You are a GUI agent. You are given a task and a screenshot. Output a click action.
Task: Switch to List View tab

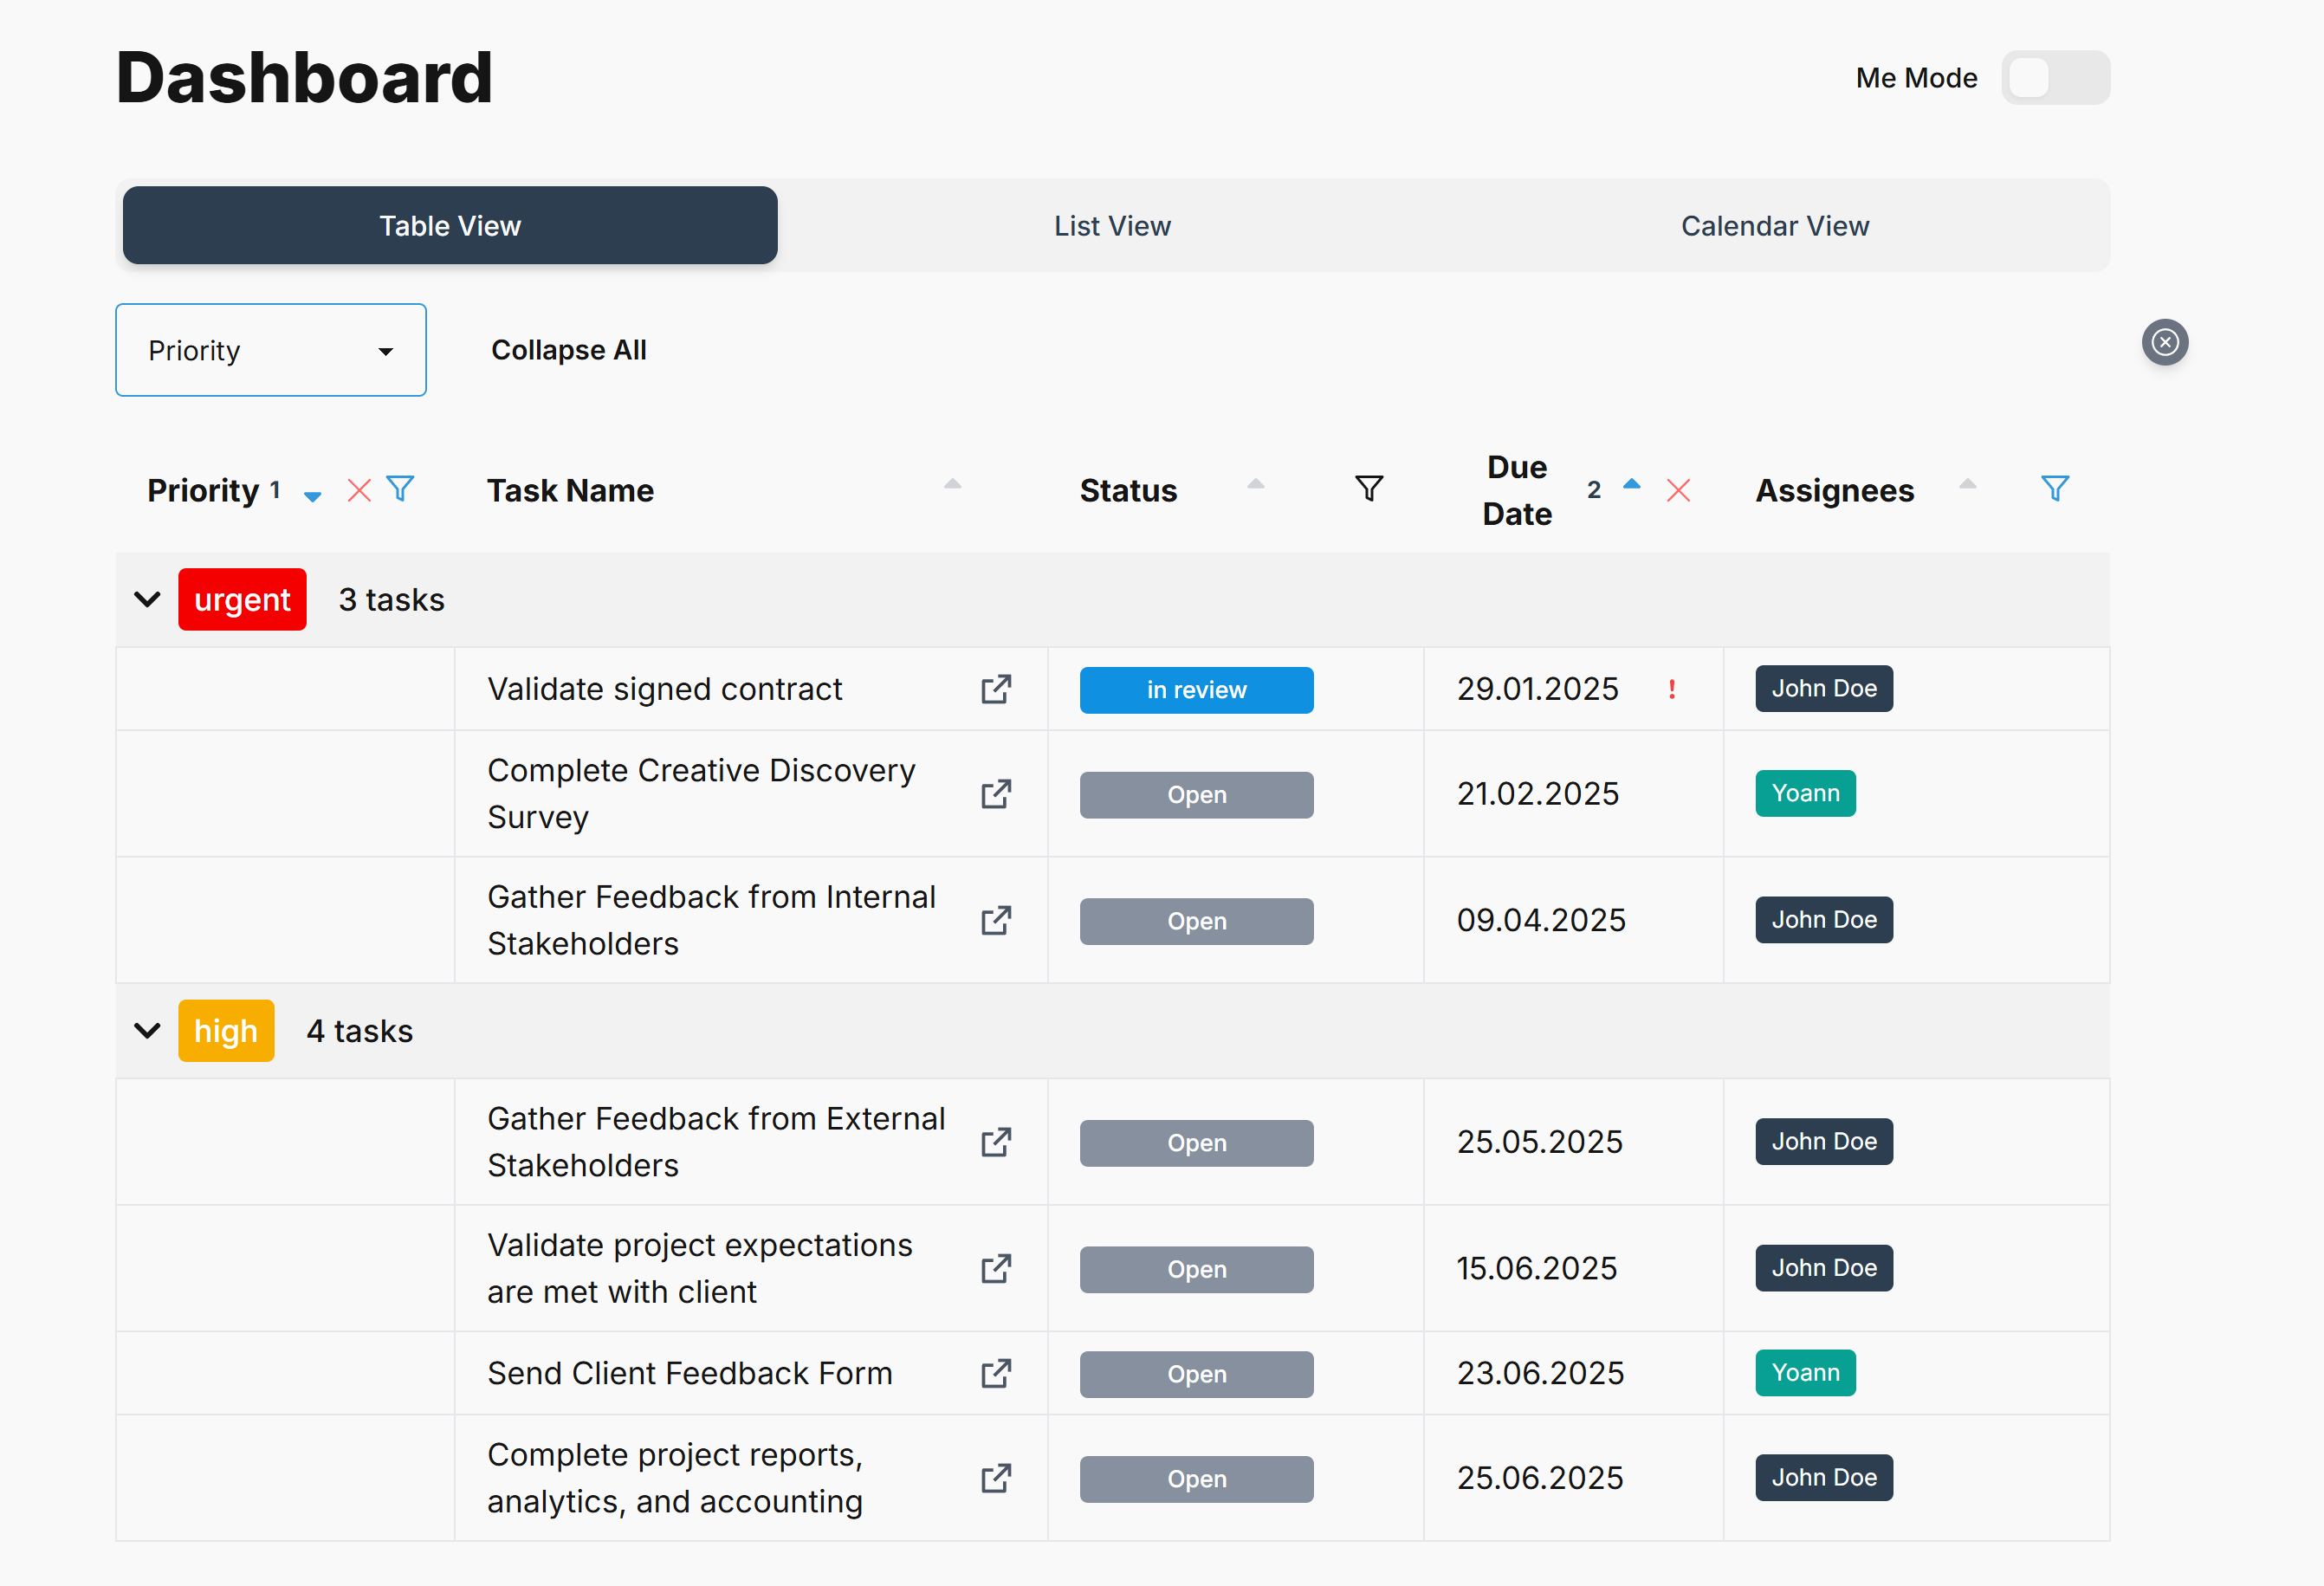pos(1112,225)
